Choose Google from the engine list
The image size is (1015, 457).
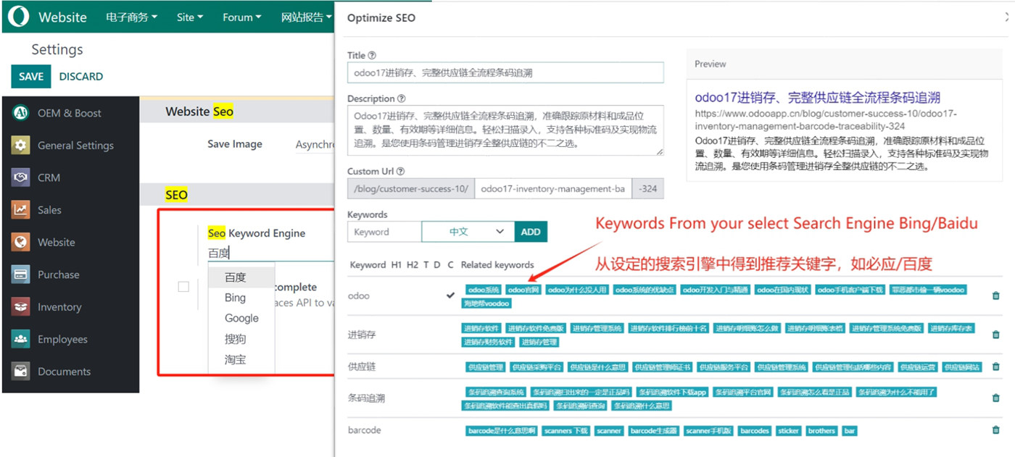tap(241, 318)
